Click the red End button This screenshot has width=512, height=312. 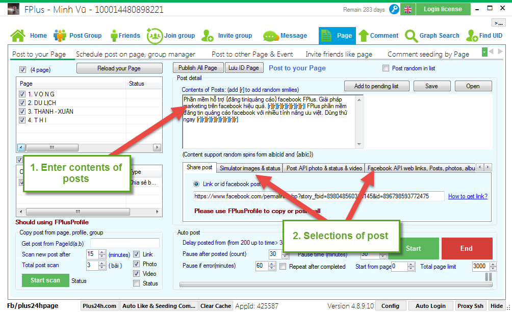pos(467,248)
